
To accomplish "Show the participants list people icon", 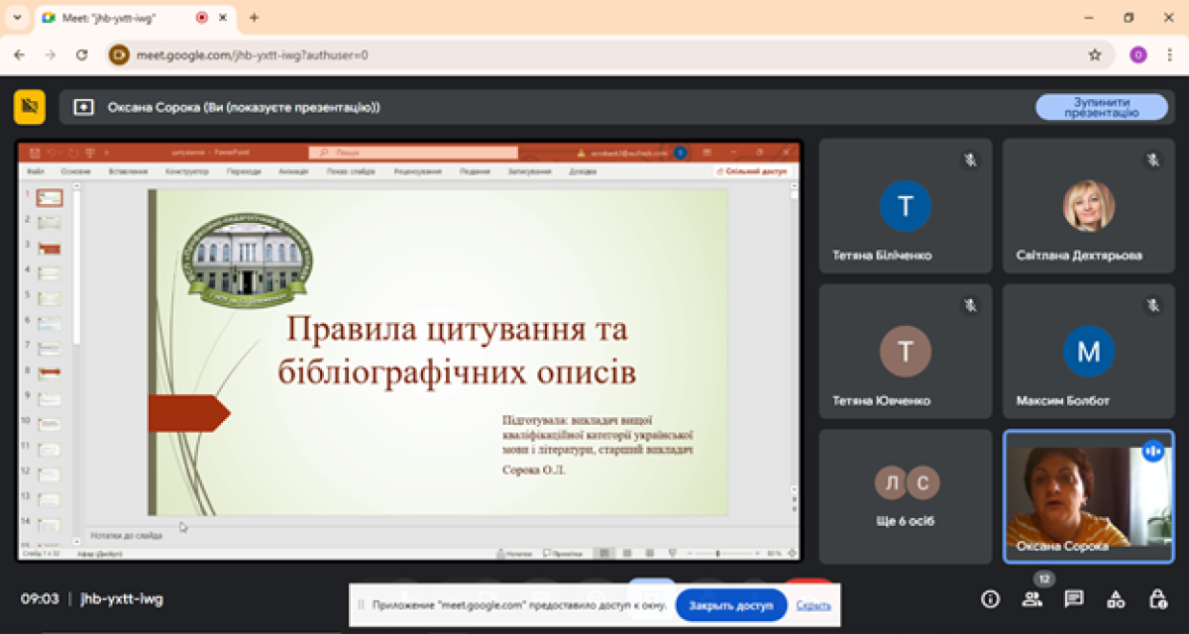I will 1032,598.
